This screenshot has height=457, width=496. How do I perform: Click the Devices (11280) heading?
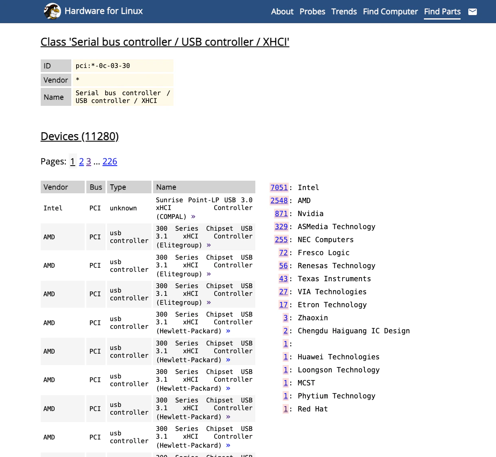80,136
